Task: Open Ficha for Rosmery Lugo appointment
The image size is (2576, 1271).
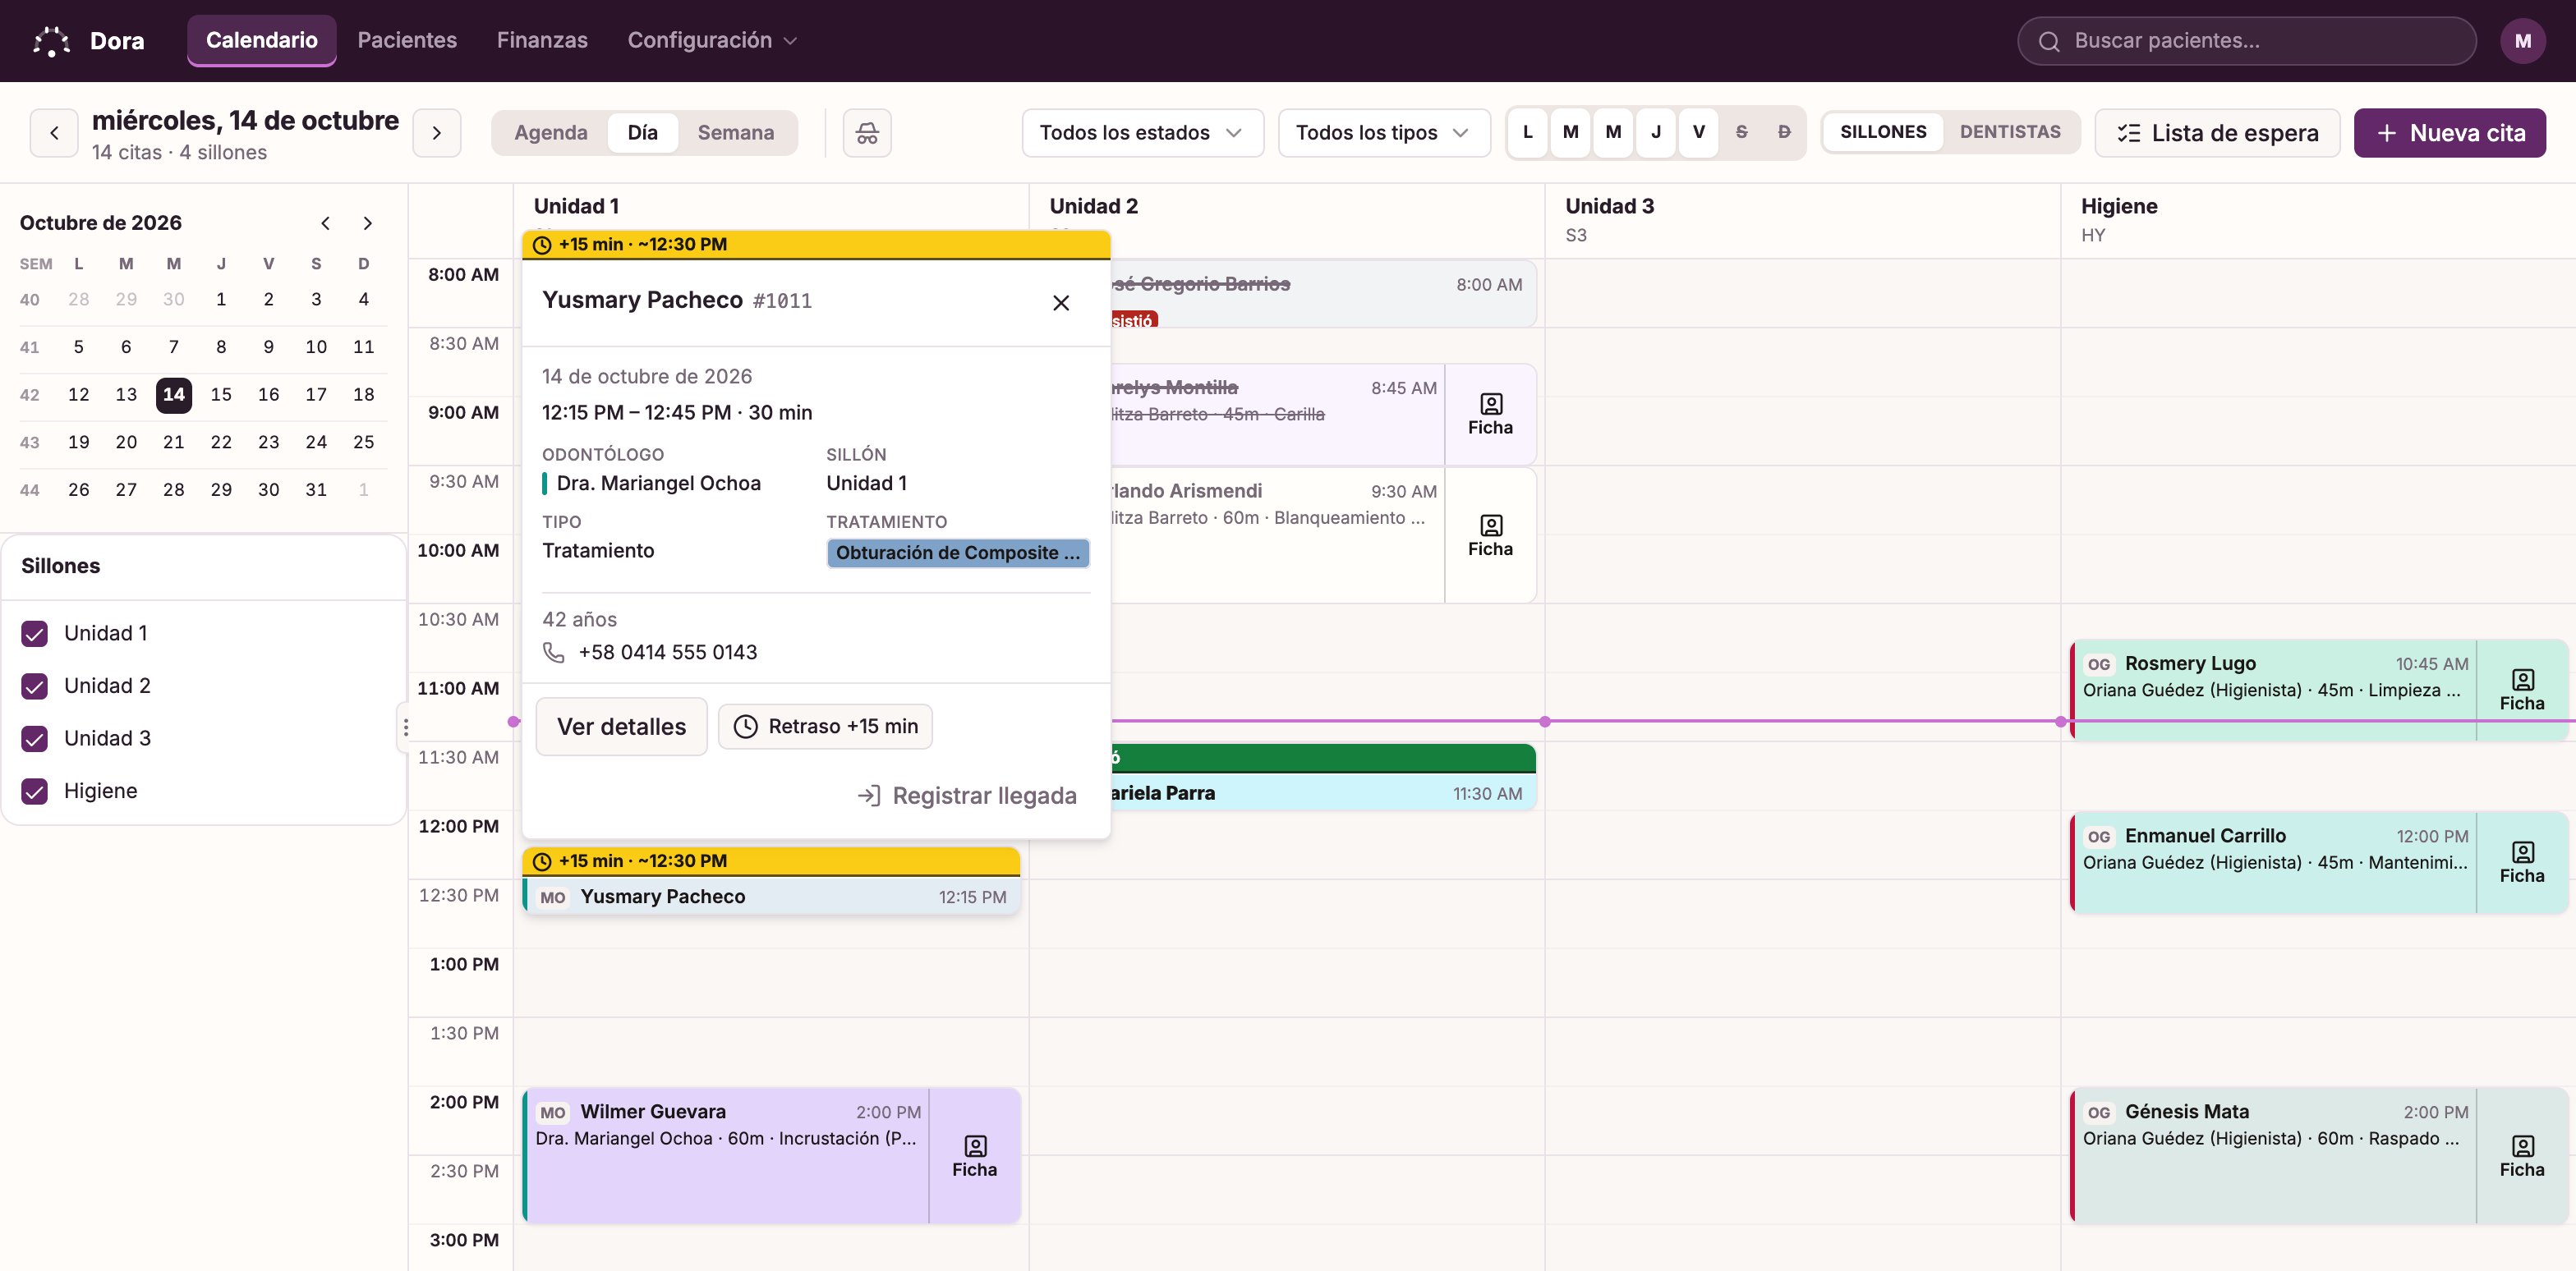Action: pos(2522,691)
